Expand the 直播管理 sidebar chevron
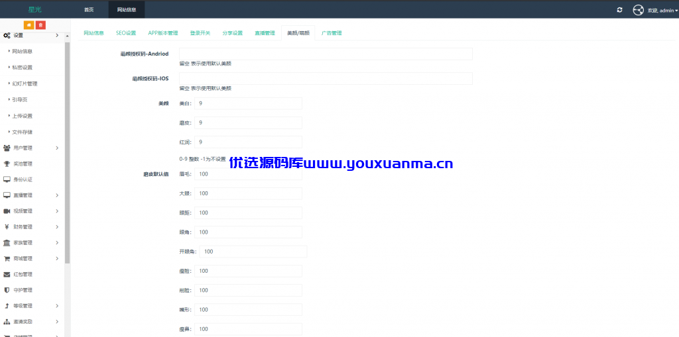This screenshot has width=679, height=337. (x=57, y=195)
